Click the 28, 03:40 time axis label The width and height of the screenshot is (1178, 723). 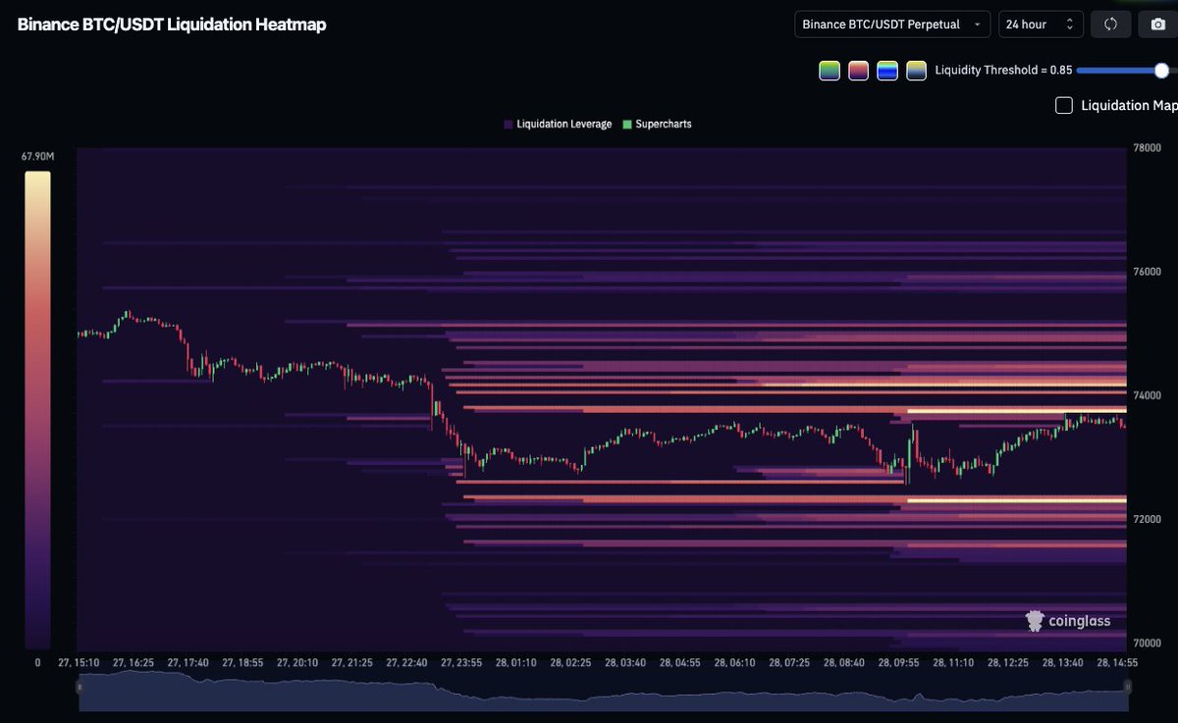[x=625, y=663]
